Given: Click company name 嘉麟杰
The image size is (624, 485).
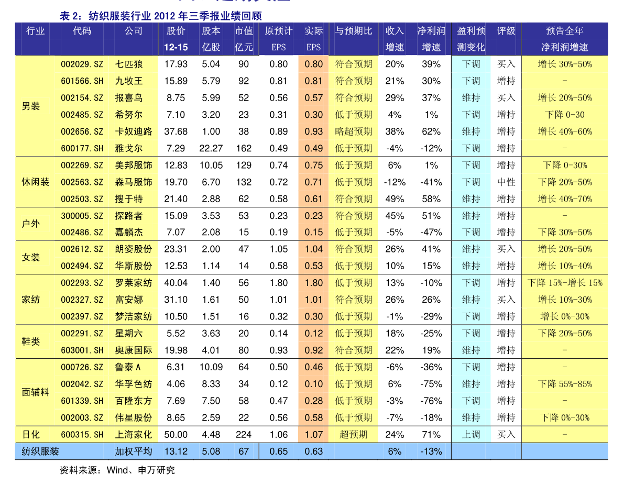Looking at the screenshot, I should 128,233.
